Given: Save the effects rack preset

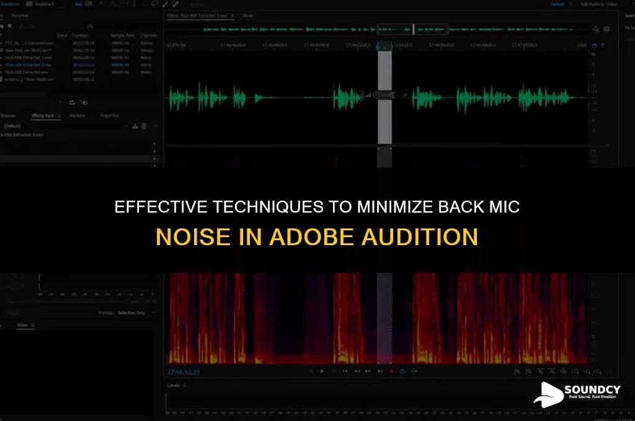Looking at the screenshot, I should tap(135, 126).
